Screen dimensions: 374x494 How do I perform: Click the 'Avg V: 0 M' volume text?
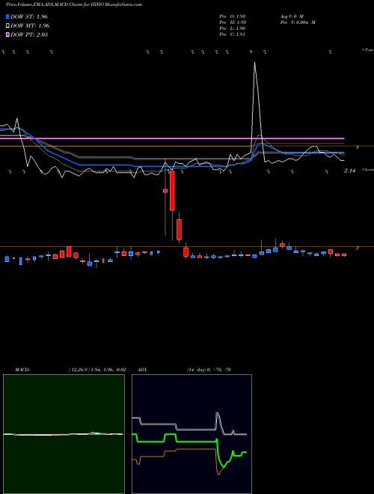[x=292, y=16]
